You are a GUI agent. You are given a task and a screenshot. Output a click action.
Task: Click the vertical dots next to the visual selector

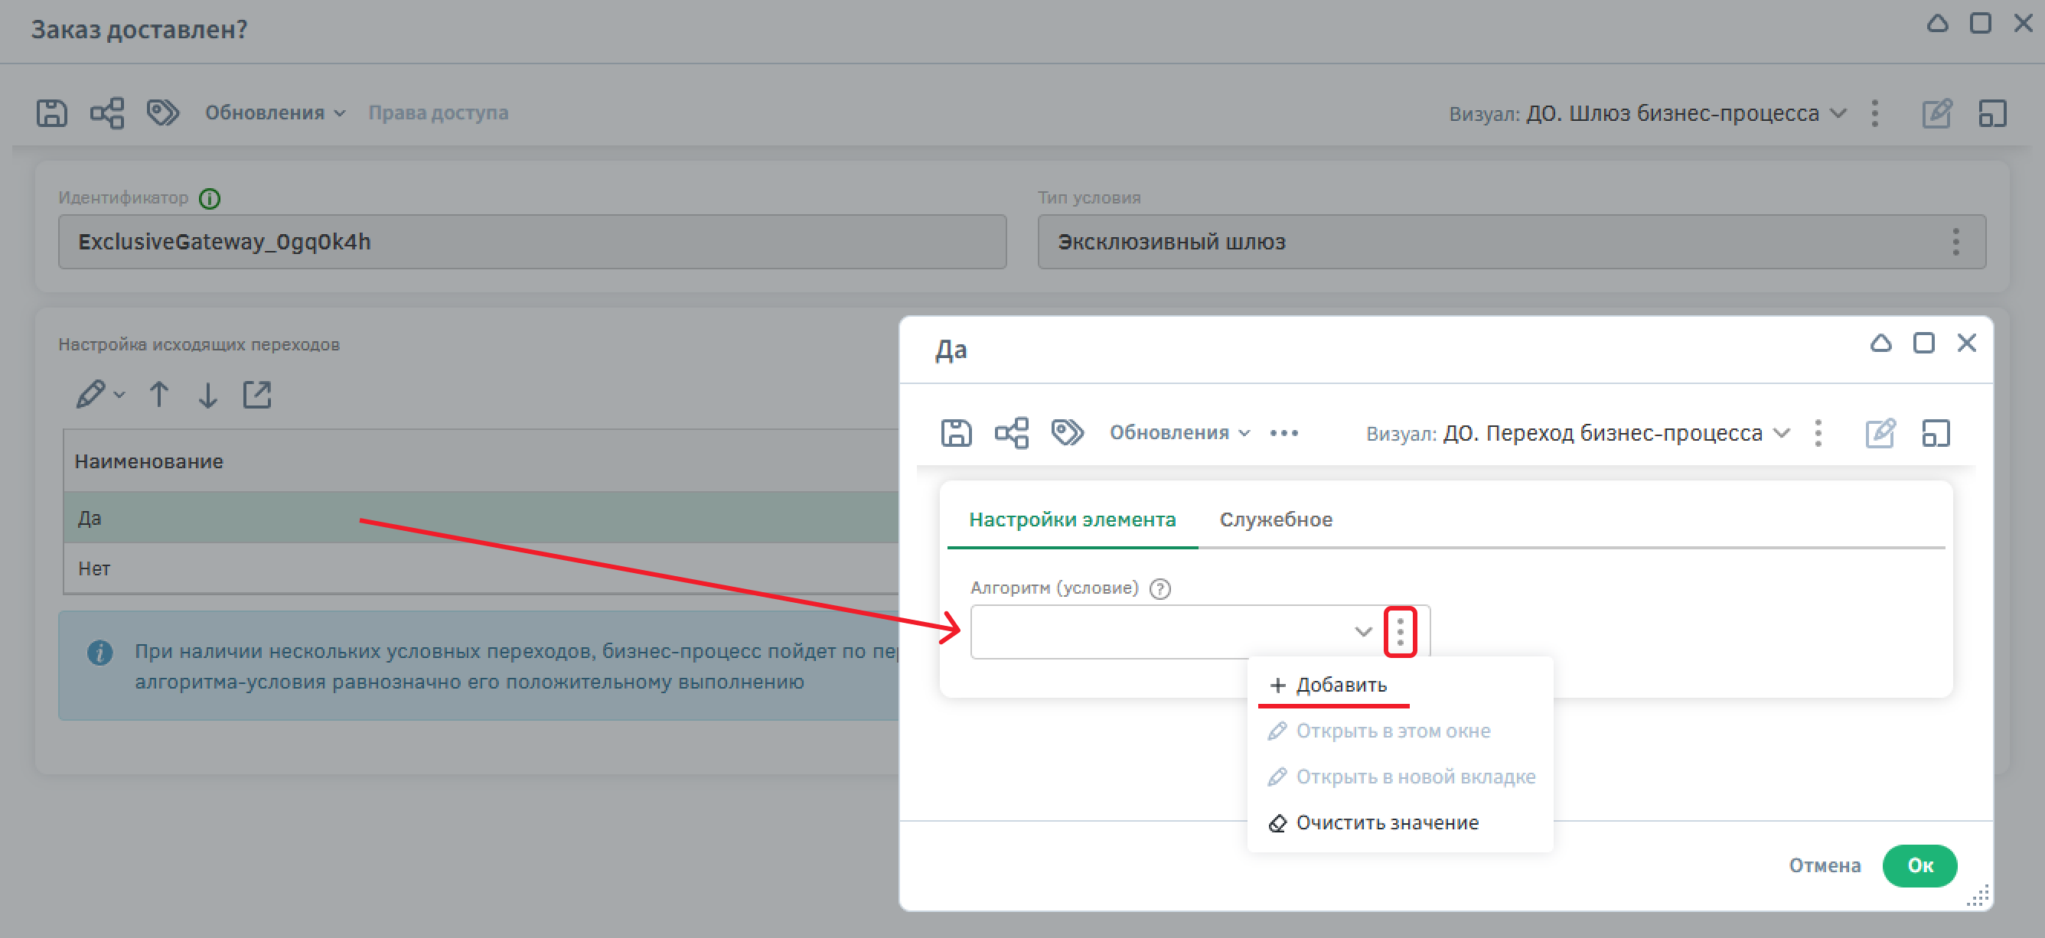1818,433
